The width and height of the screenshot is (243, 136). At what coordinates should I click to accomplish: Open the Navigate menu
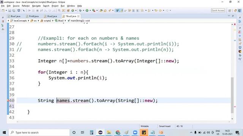[x=36, y=6]
